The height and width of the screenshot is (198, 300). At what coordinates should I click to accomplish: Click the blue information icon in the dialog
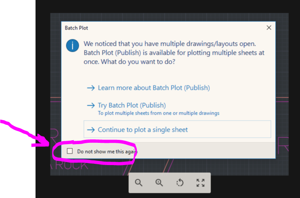[72, 45]
